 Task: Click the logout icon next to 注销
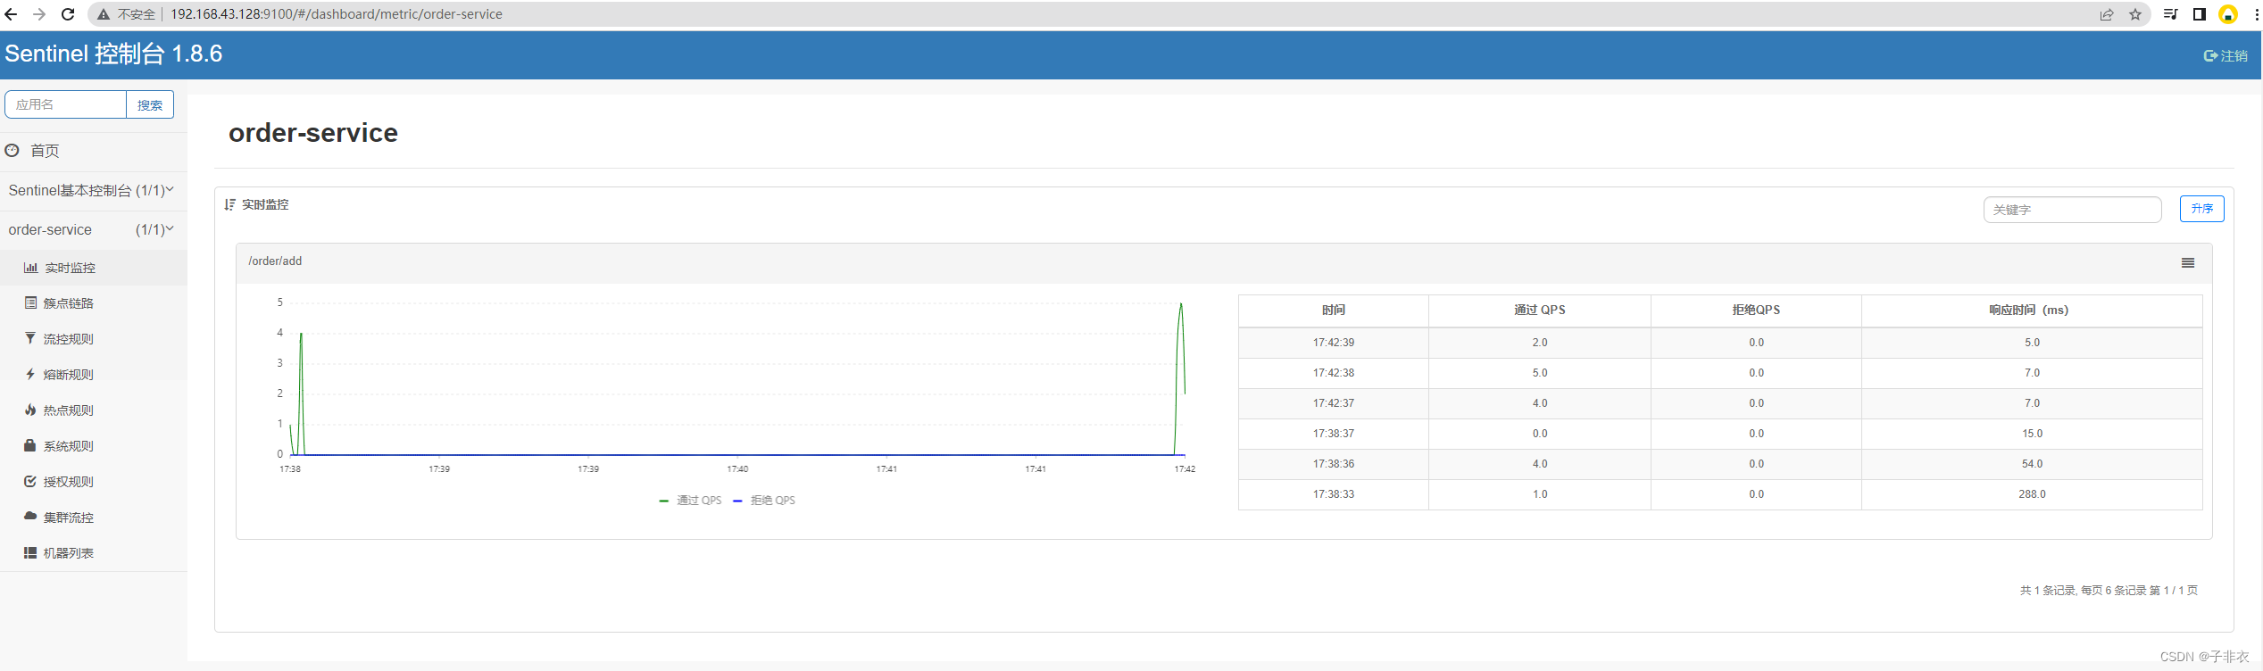[x=2210, y=55]
